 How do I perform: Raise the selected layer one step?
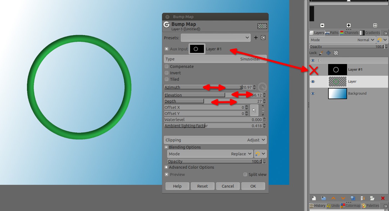pyautogui.click(x=333, y=198)
